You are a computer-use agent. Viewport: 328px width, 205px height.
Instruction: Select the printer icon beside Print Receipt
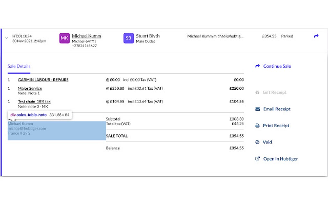257,126
